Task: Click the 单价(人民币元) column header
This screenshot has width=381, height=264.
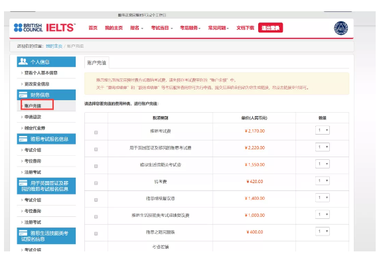Action: [254, 118]
